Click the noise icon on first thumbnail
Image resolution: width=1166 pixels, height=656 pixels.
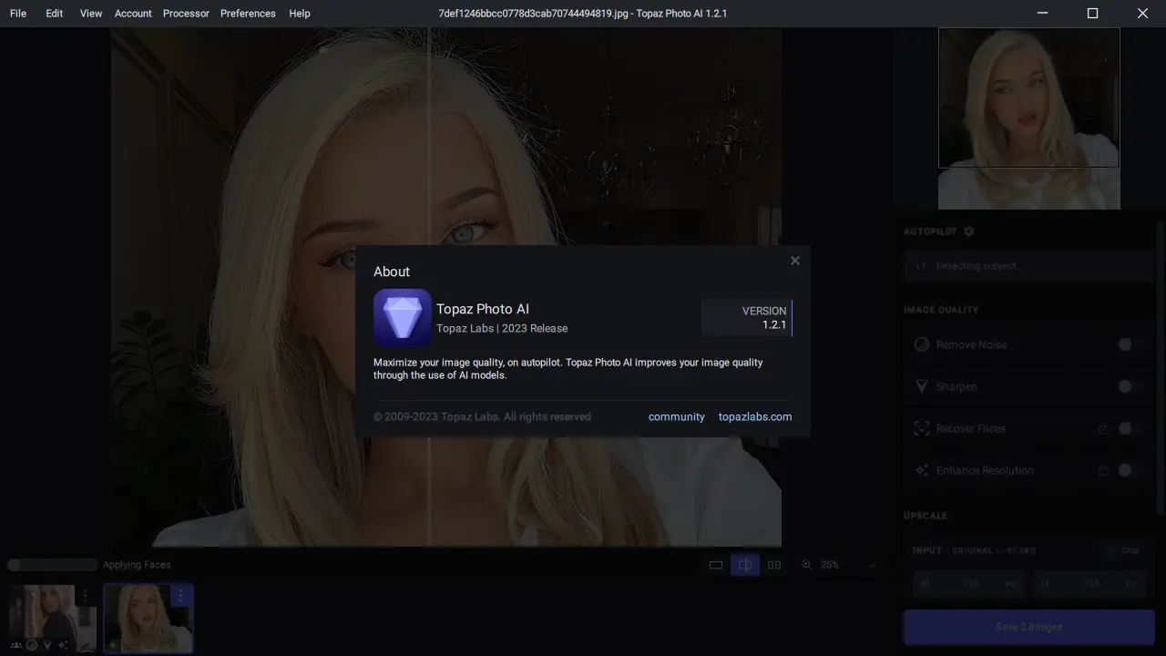point(32,645)
